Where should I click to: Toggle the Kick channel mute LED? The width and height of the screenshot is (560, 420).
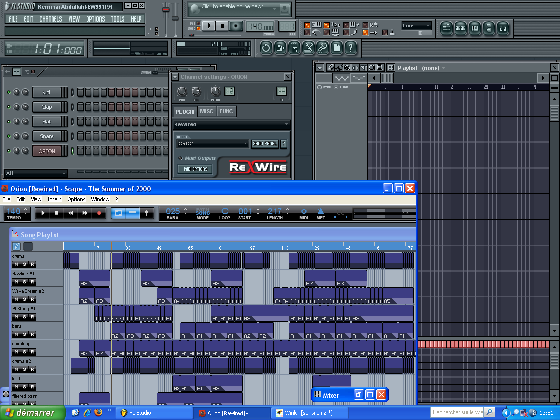tap(9, 92)
